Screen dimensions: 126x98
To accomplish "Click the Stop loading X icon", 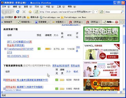I will pos(24,12).
